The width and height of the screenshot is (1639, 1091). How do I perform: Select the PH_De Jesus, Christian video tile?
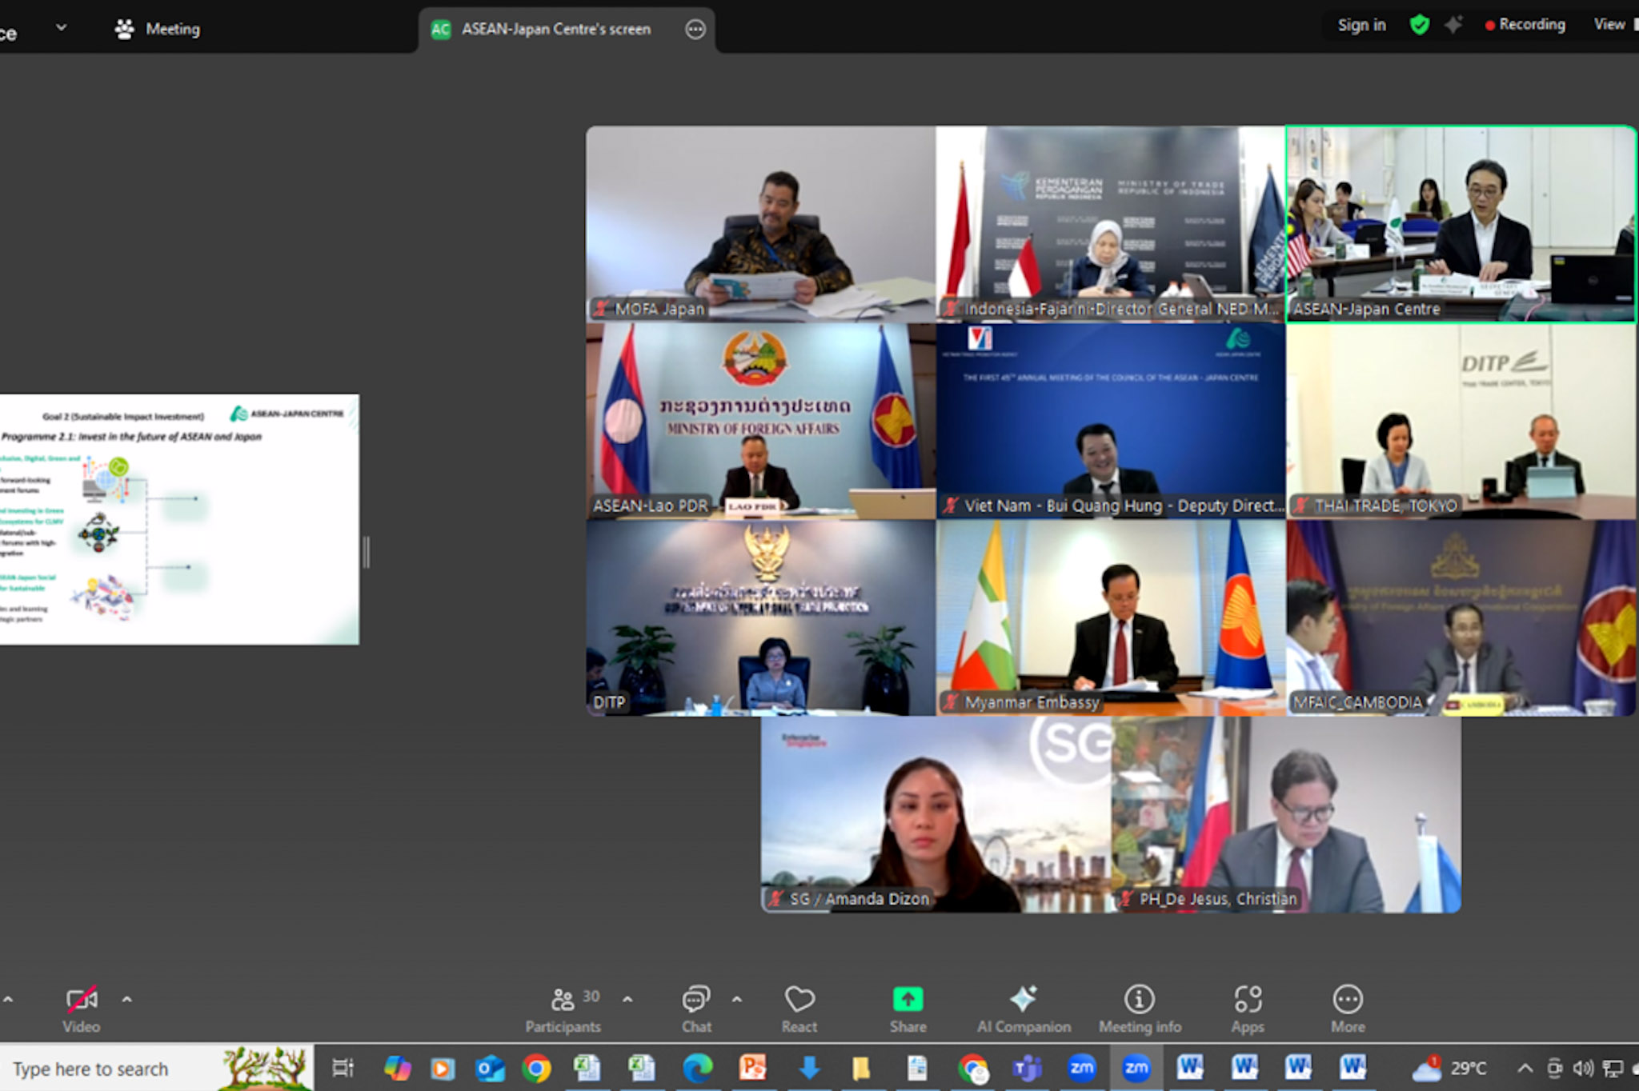coord(1286,814)
